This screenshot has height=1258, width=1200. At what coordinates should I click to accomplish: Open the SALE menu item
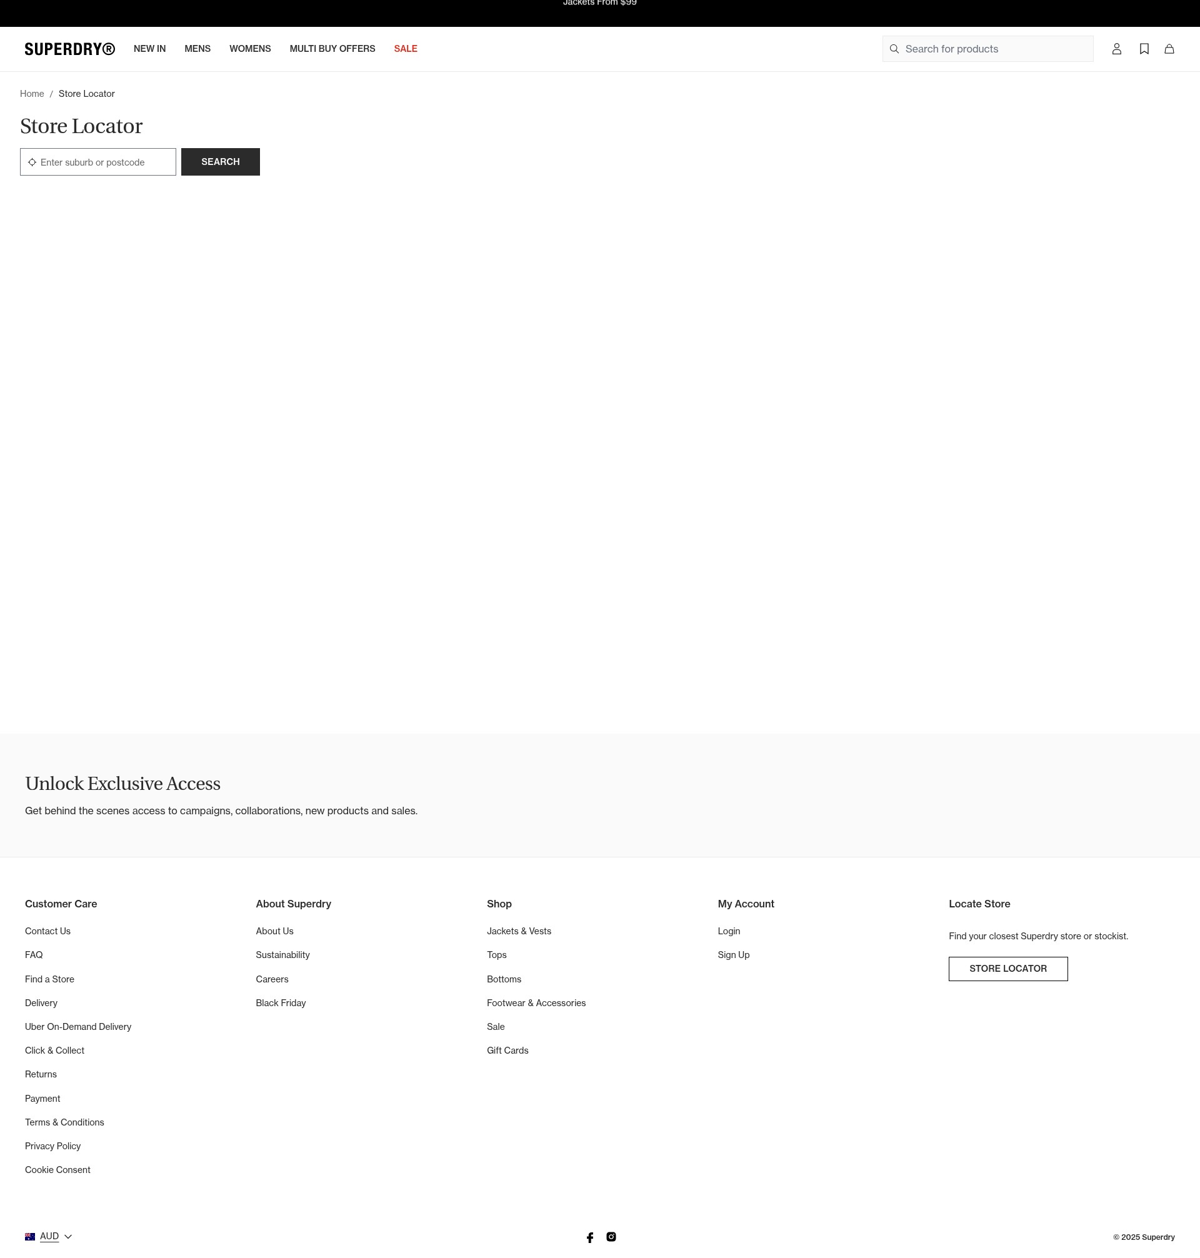406,49
